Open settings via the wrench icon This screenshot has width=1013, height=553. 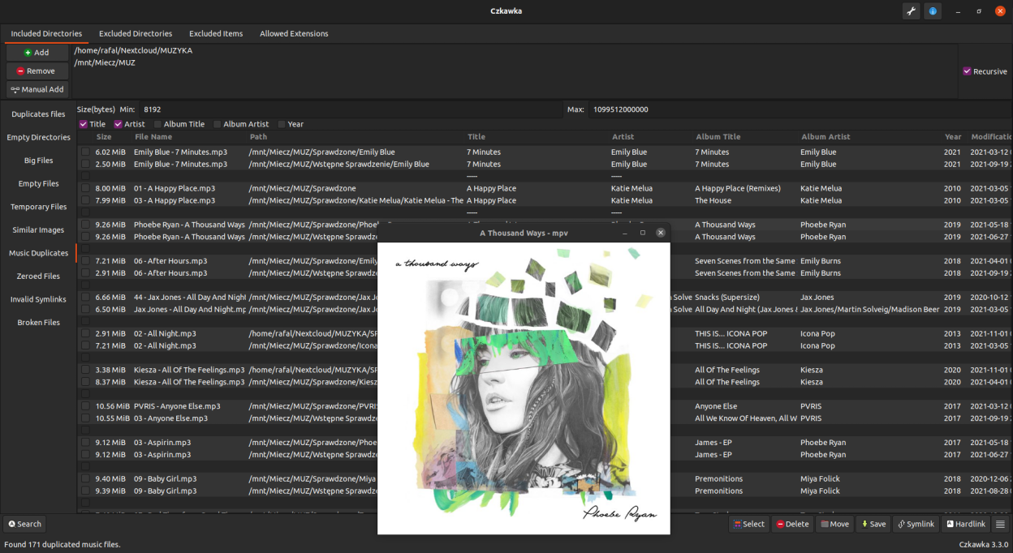(911, 11)
